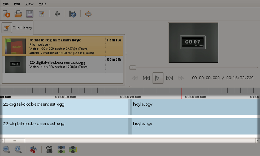Click the fast-forward button

click(x=181, y=78)
